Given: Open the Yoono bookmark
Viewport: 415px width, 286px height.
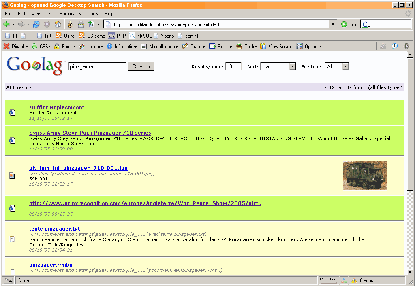Looking at the screenshot, I should pyautogui.click(x=164, y=36).
